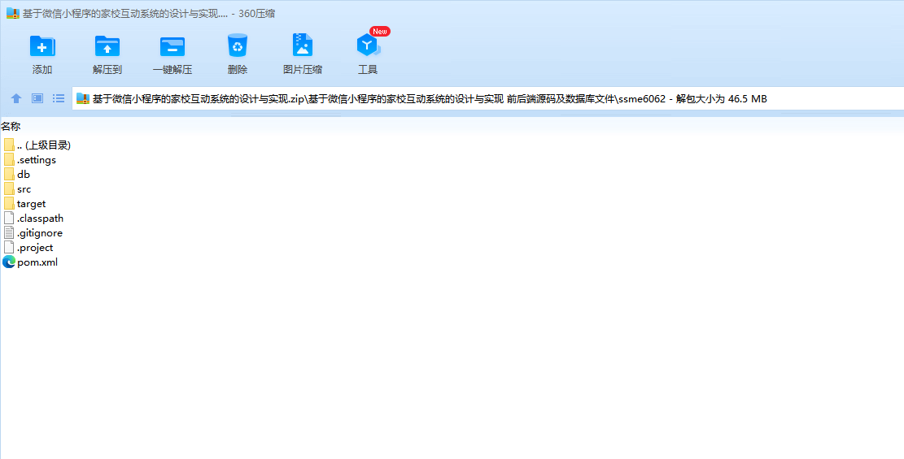Click the "db" folder name

[x=24, y=174]
